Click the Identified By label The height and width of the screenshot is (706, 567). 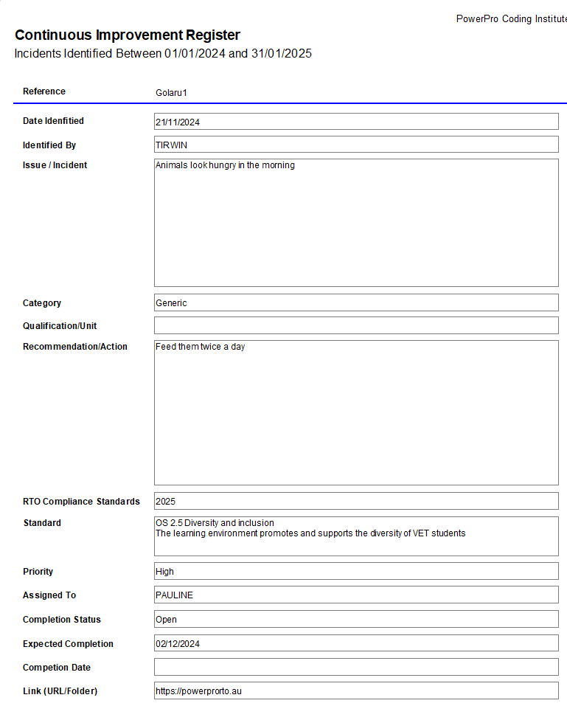coord(49,145)
